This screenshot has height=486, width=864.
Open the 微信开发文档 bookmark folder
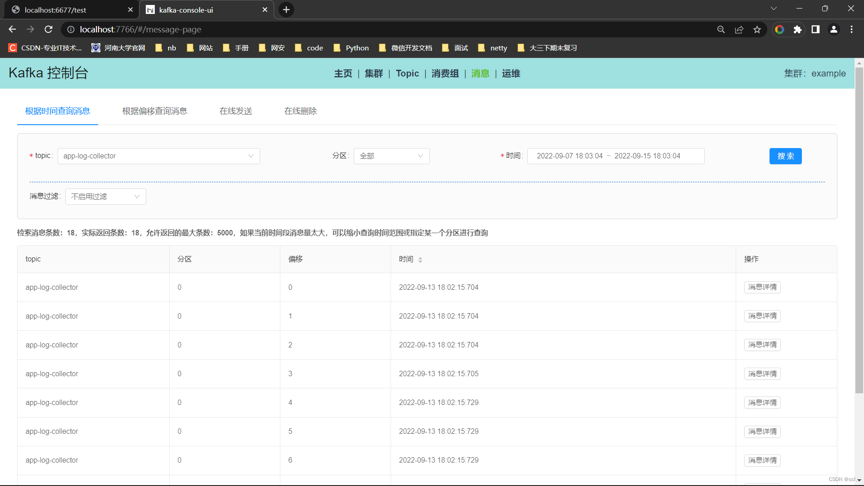[405, 48]
